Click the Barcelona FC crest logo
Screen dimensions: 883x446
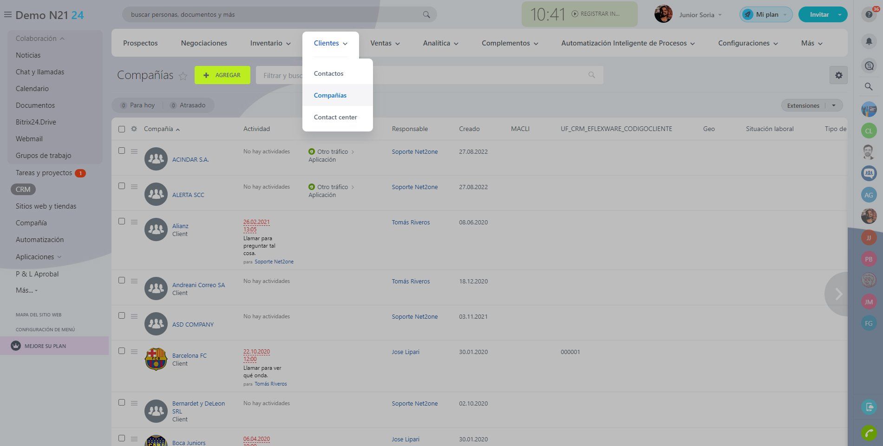[x=156, y=359]
